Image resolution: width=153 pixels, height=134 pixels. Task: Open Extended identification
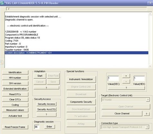click(15, 89)
